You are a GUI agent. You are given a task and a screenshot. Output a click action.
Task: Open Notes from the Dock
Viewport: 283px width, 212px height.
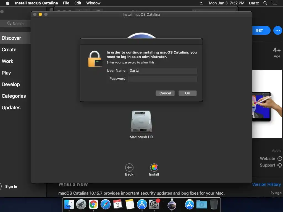tap(130, 205)
